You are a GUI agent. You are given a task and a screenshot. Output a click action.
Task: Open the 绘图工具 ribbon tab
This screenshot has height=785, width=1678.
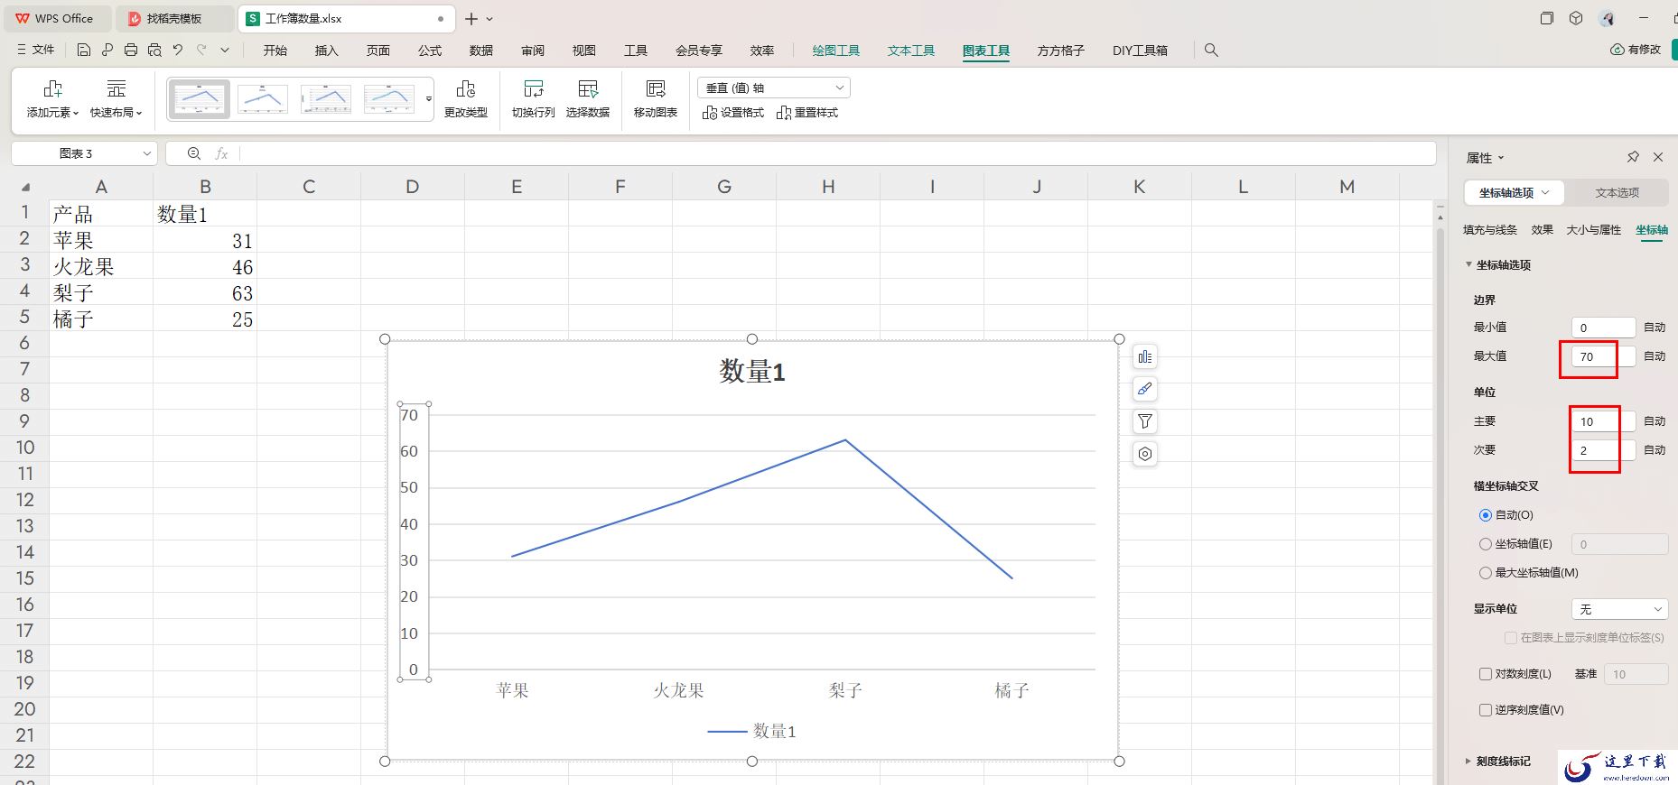click(x=835, y=51)
